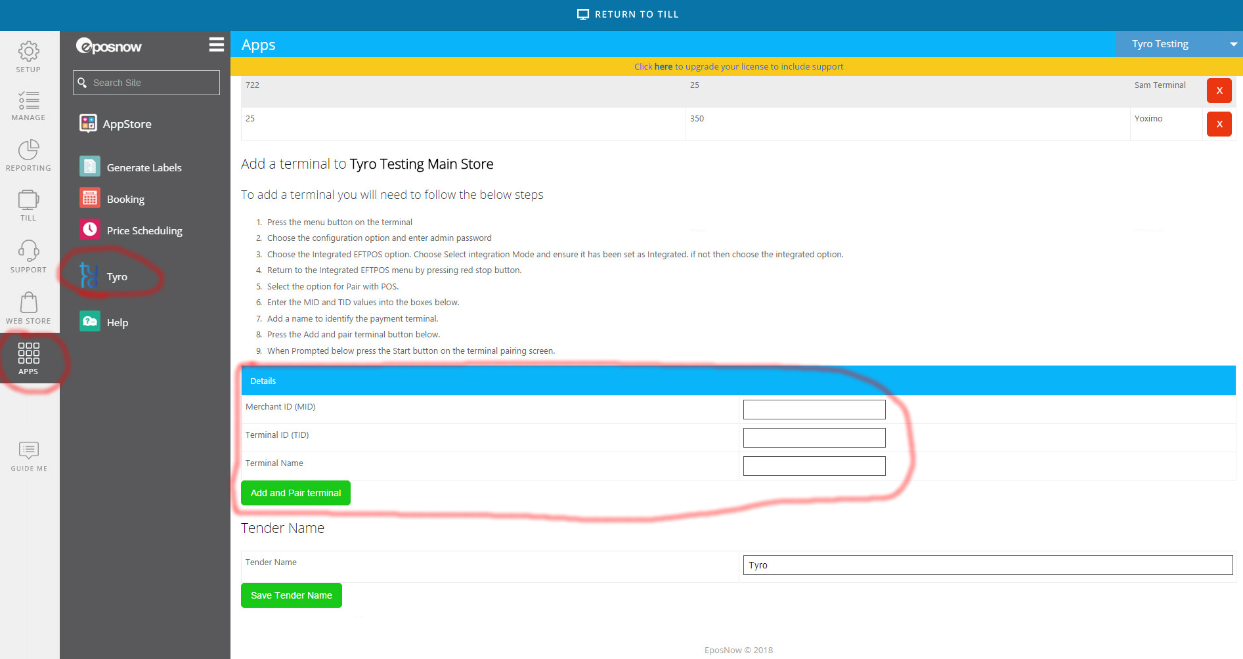Open the Reporting section
This screenshot has height=659, width=1243.
click(x=28, y=155)
